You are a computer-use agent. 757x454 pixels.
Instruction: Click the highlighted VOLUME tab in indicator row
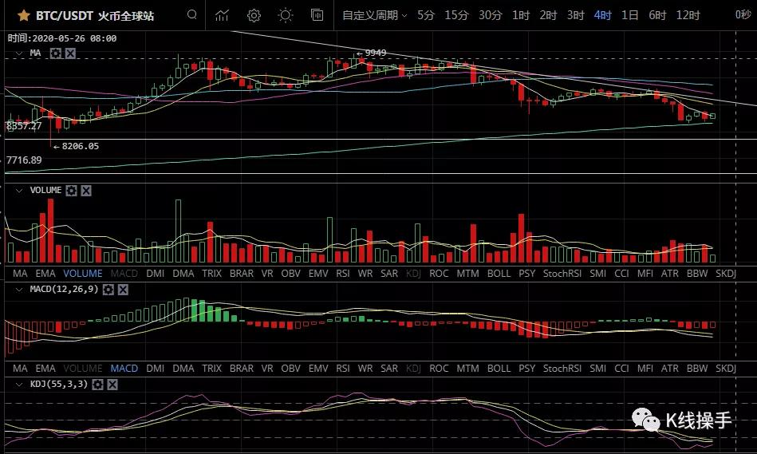pyautogui.click(x=83, y=274)
